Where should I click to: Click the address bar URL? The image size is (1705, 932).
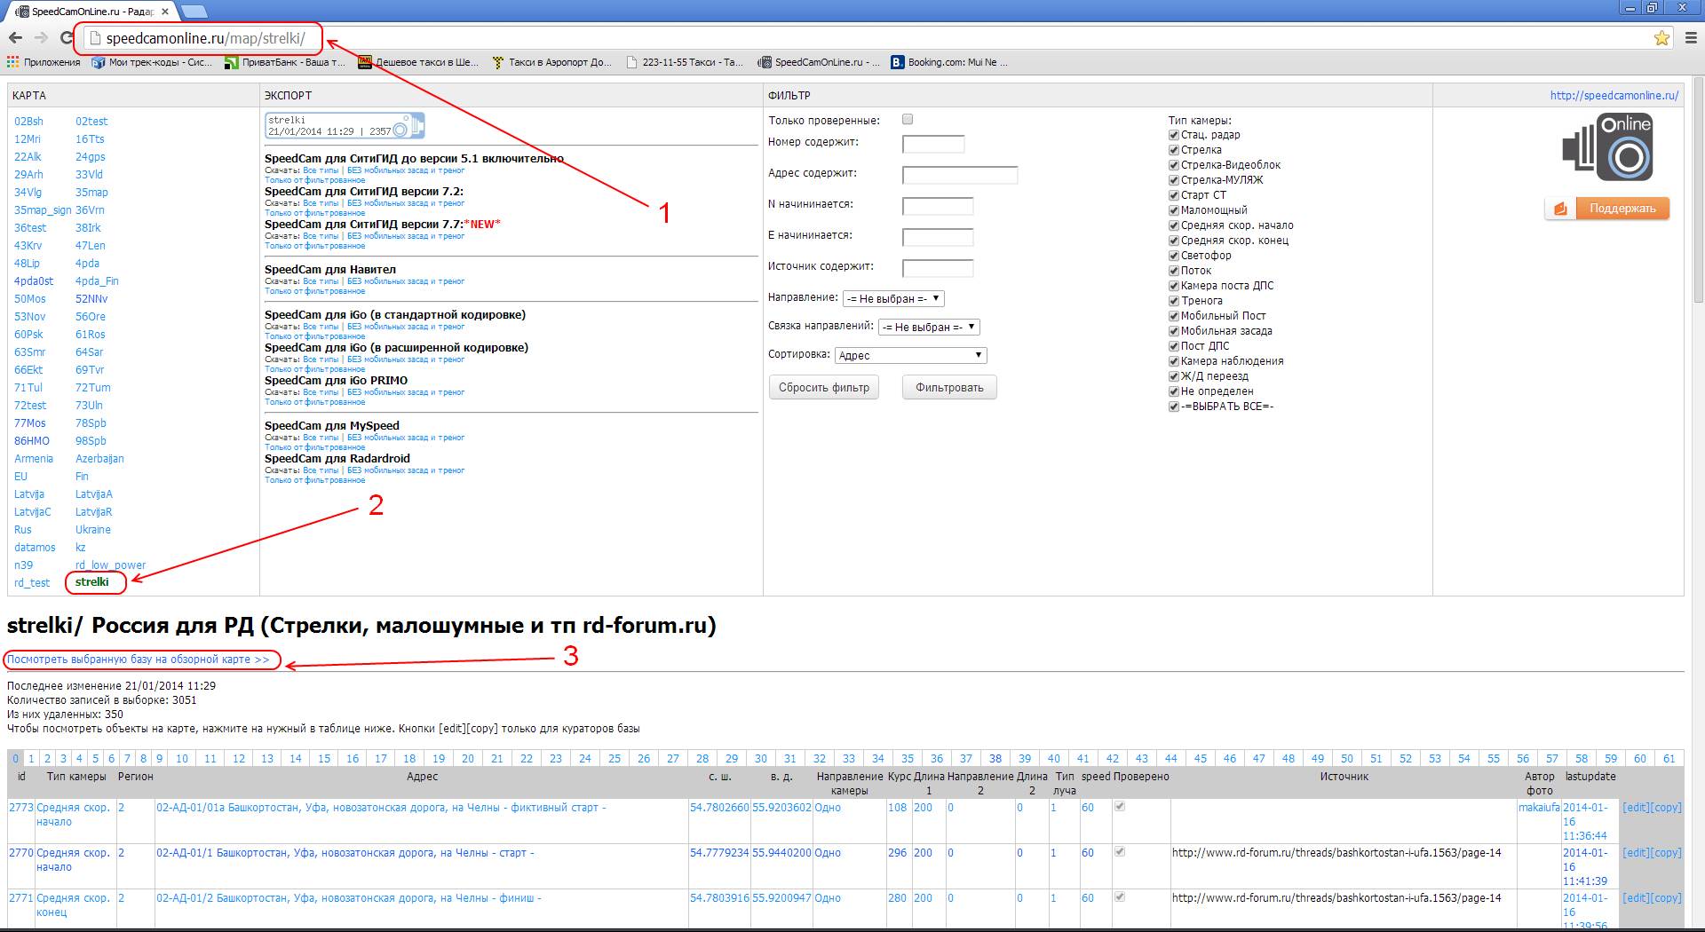(x=205, y=38)
